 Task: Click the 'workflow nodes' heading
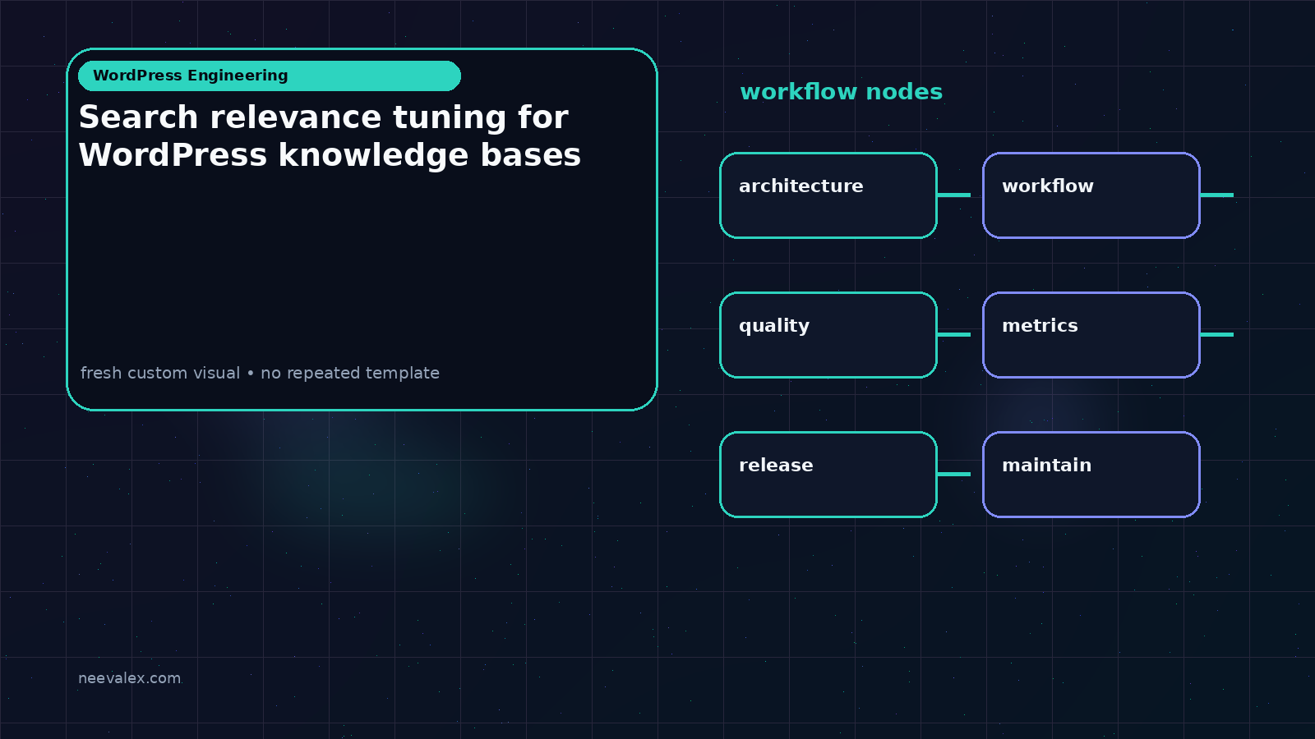(x=841, y=91)
